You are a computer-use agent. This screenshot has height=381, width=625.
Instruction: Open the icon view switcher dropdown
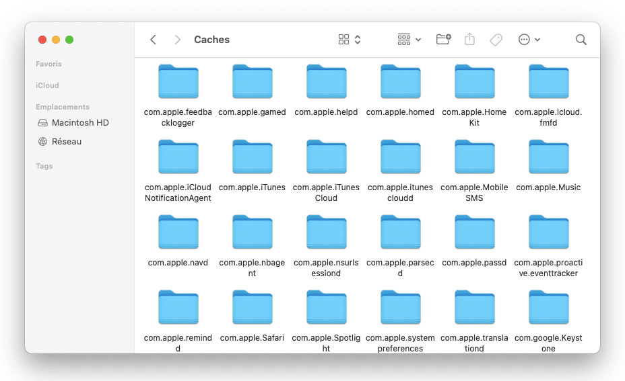point(350,40)
